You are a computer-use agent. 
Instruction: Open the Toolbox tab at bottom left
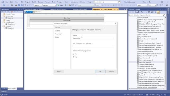[x=4, y=89]
